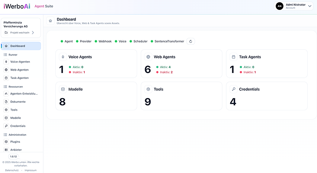Image resolution: width=317 pixels, height=173 pixels.
Task: Click the Credentials key icon on card
Action: tap(233, 89)
